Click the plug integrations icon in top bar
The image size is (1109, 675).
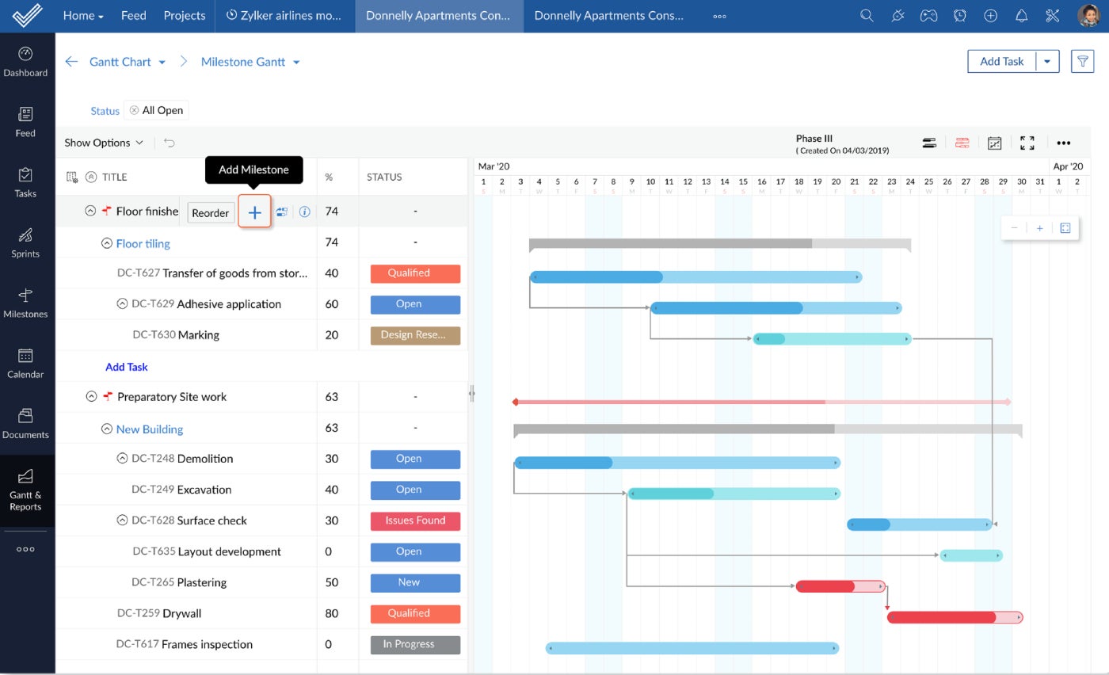[897, 16]
